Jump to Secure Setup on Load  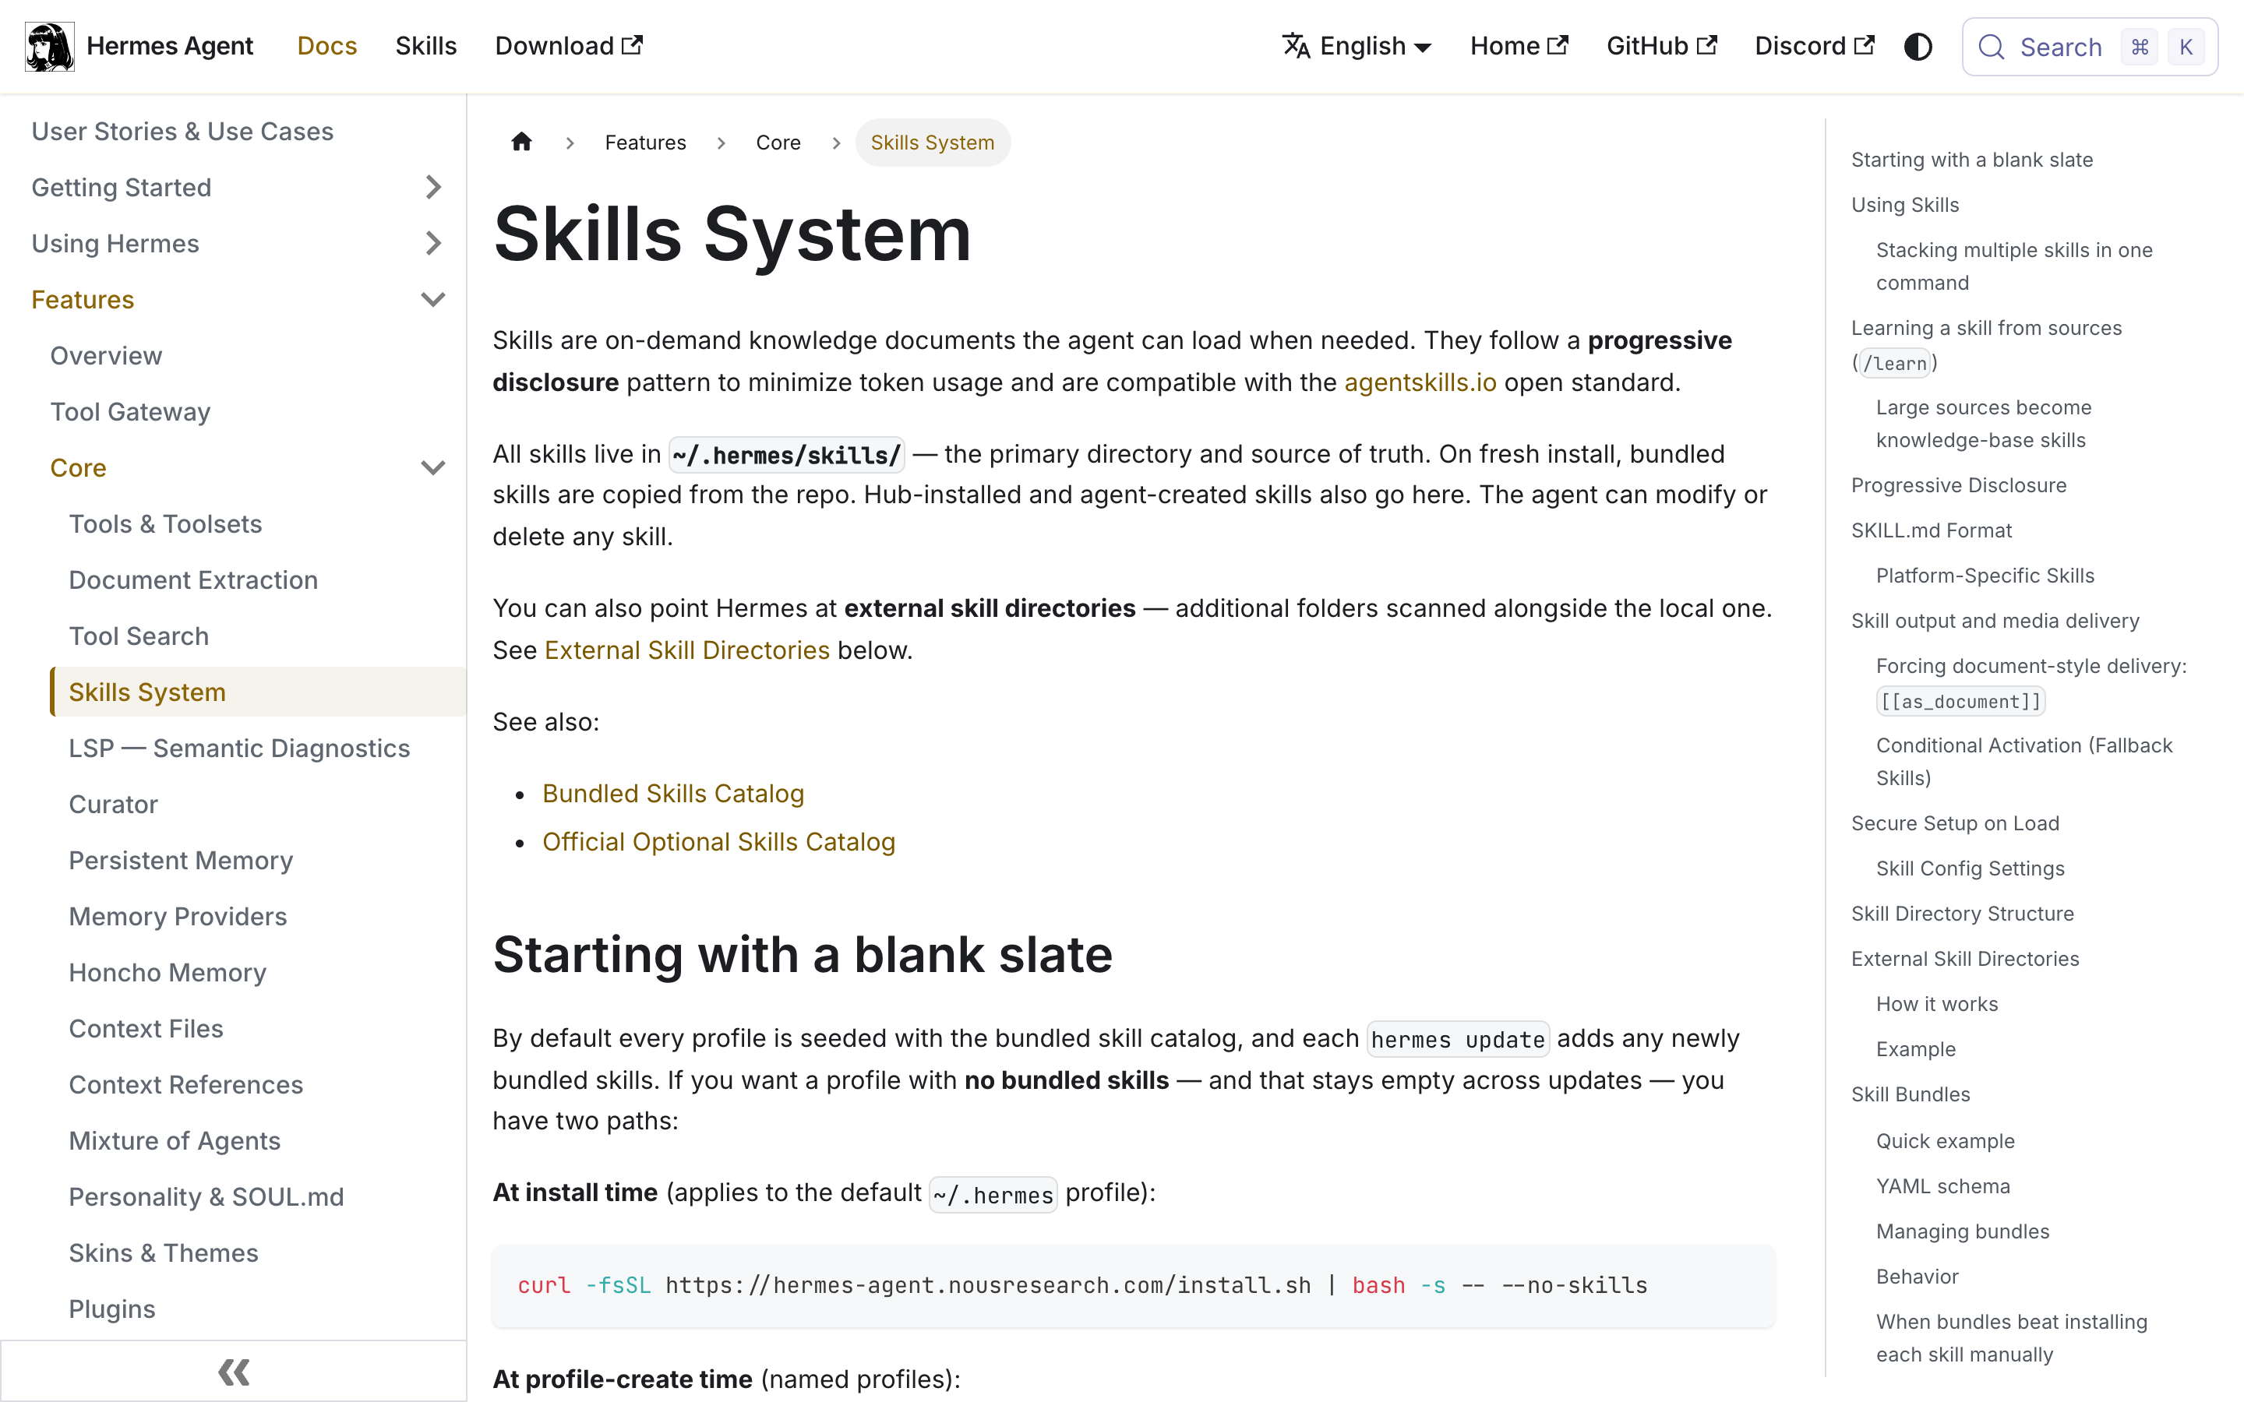(1955, 823)
